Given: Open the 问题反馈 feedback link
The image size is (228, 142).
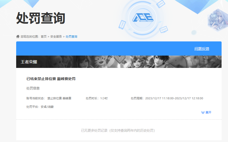Looking at the screenshot, I should pos(202,49).
